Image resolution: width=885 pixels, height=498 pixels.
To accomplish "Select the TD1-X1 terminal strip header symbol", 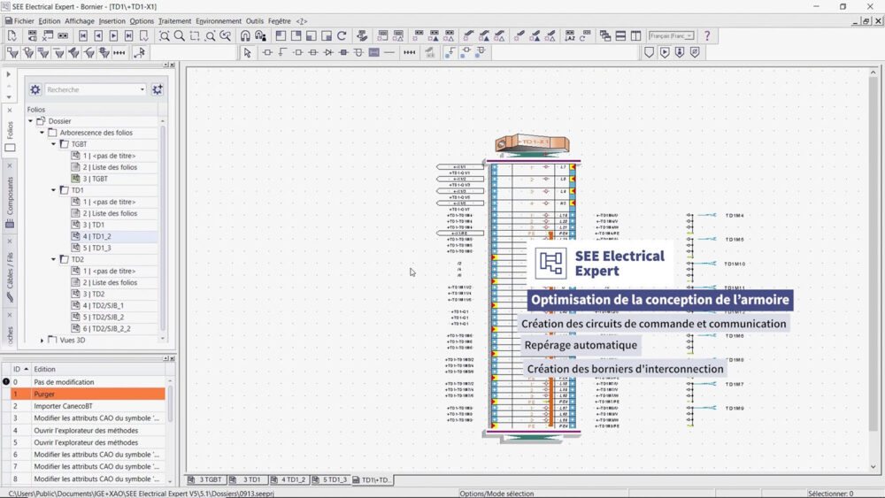I will [x=533, y=143].
